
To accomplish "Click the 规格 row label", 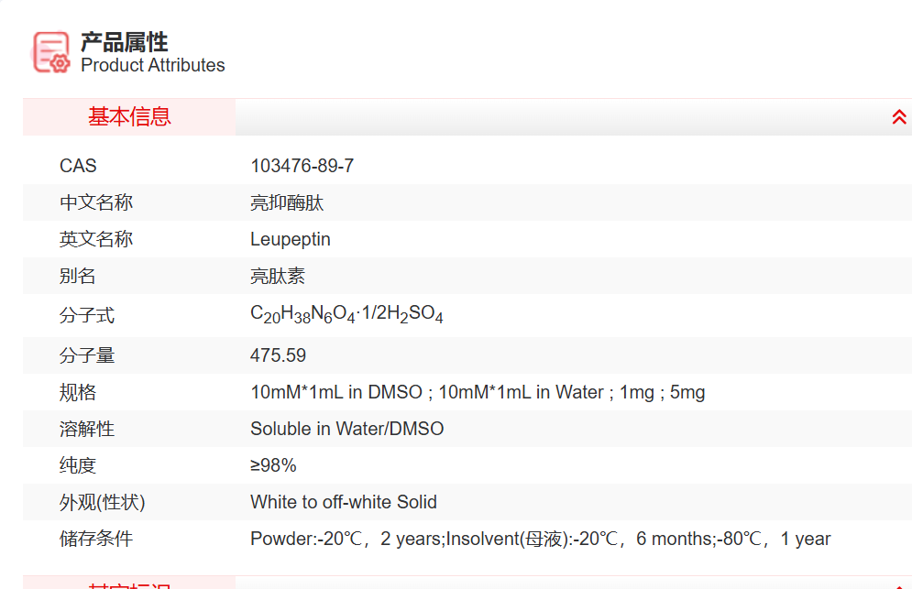I will [78, 392].
